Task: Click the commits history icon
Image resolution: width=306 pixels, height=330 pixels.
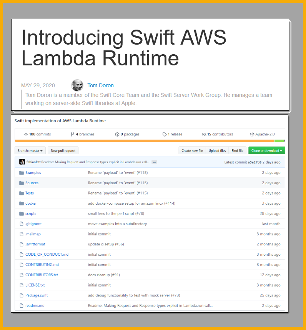Action: click(x=26, y=134)
